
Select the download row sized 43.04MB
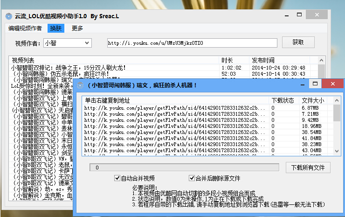click(208, 150)
